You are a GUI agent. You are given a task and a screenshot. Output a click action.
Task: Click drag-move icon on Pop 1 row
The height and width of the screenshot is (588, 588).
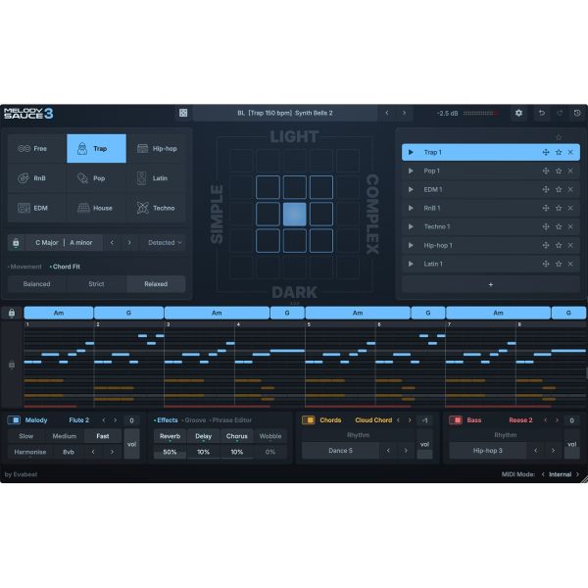tap(546, 171)
